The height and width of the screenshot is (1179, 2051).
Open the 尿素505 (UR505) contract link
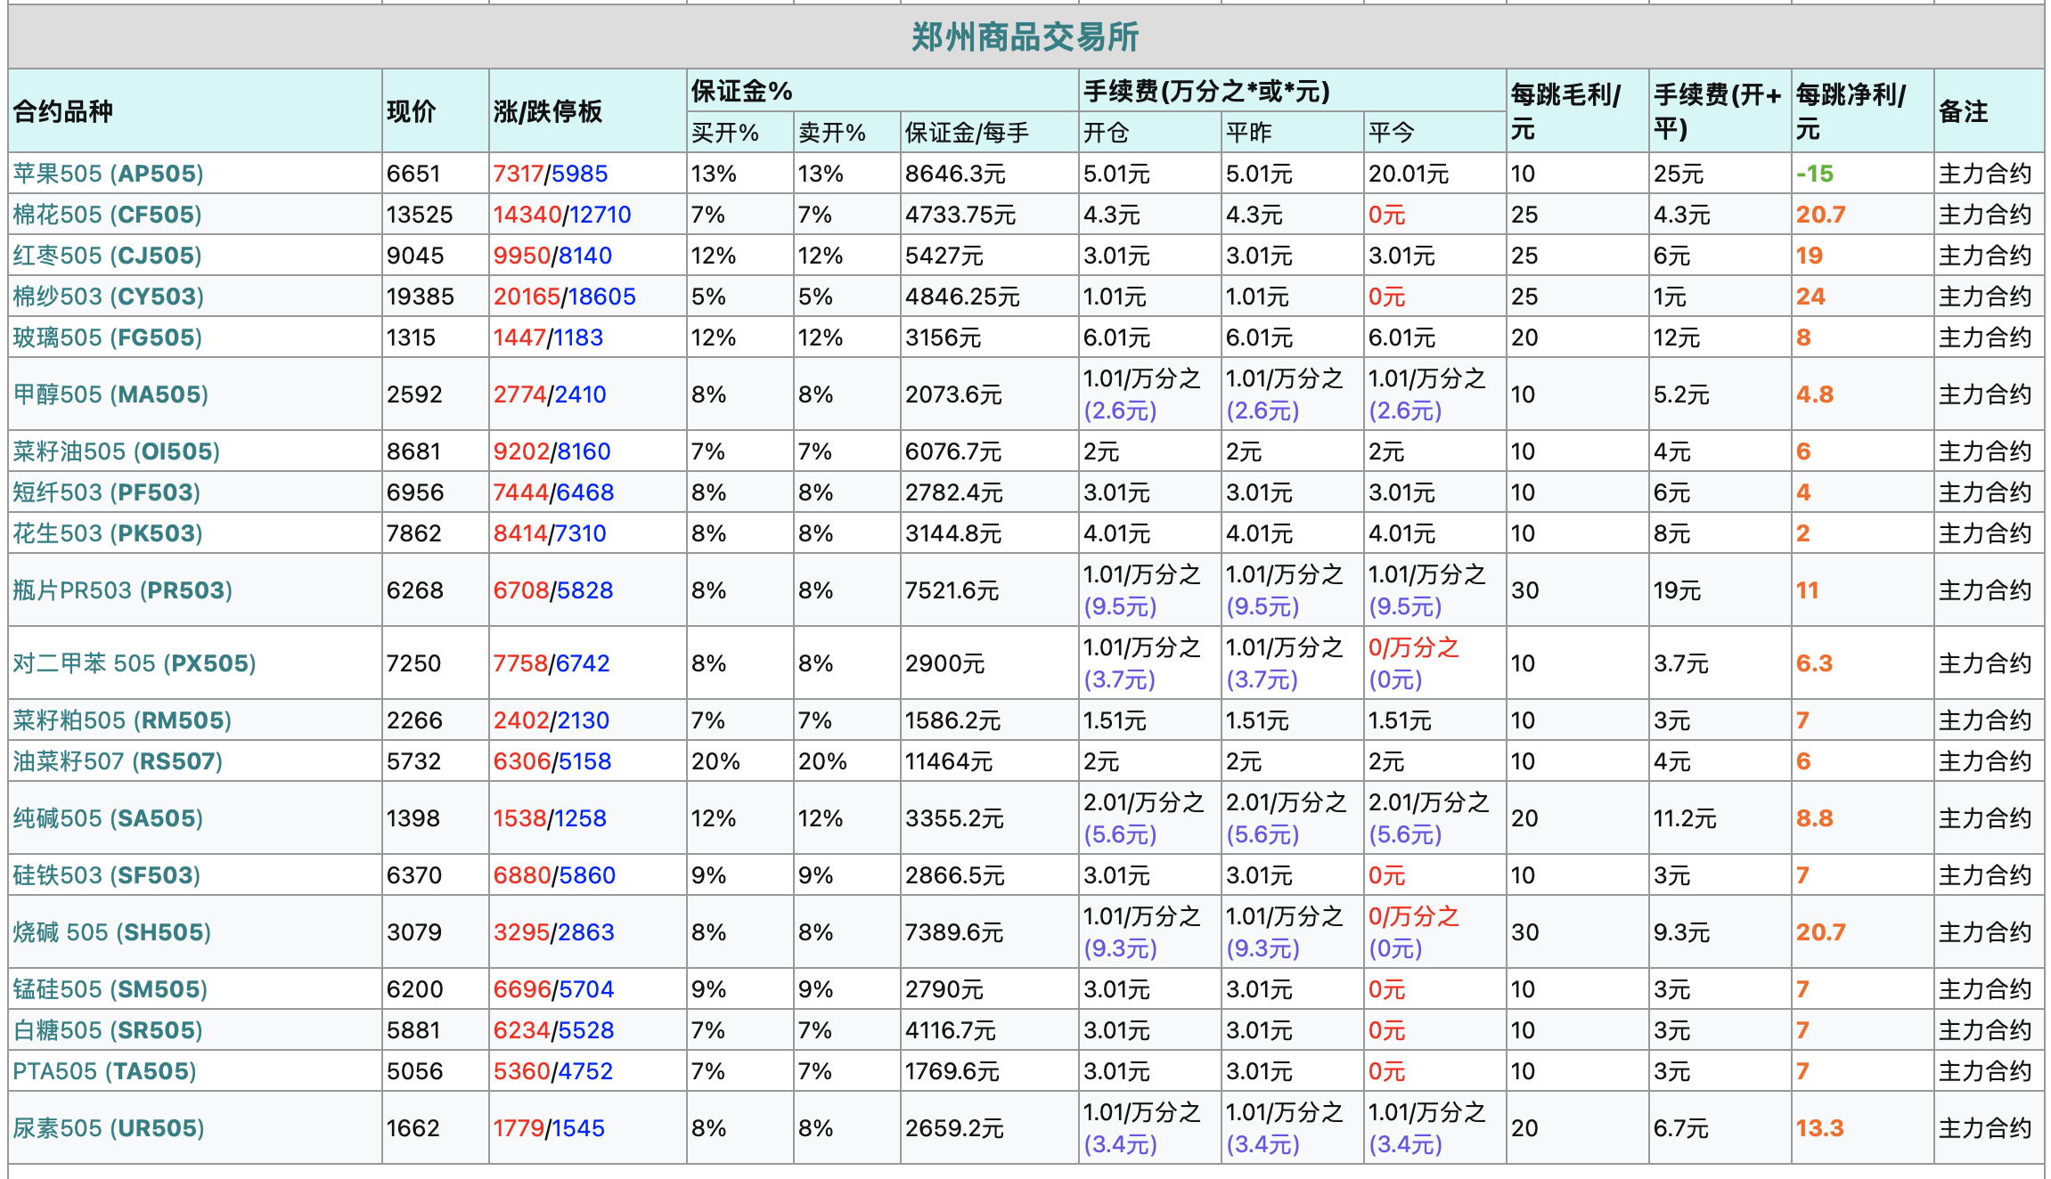click(x=108, y=1128)
